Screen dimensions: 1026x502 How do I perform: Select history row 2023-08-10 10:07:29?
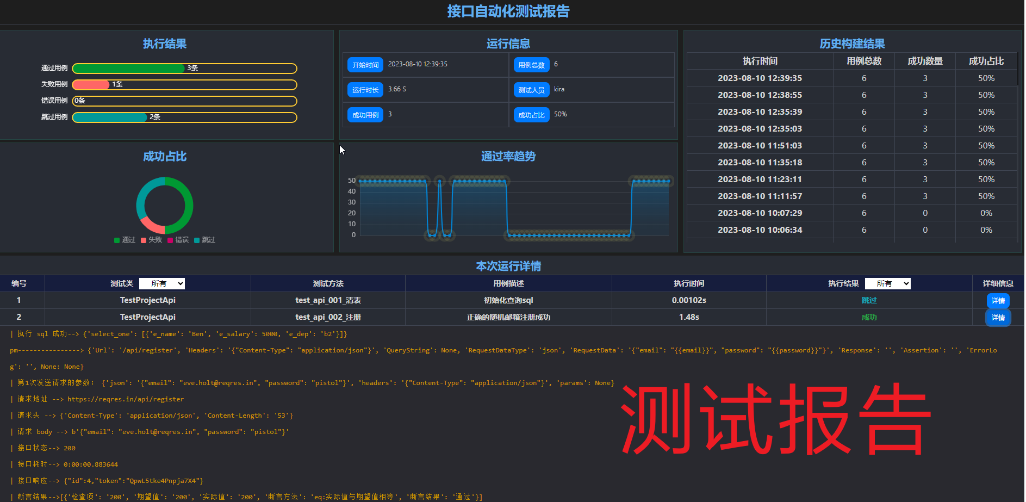[x=851, y=213]
